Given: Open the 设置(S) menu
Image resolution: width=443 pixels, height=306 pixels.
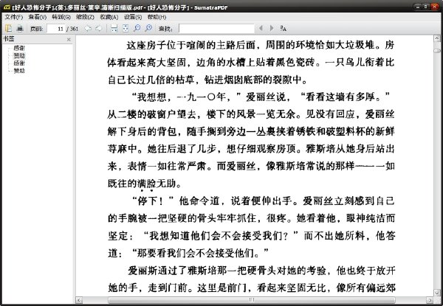Looking at the screenshot, I should pyautogui.click(x=133, y=17).
